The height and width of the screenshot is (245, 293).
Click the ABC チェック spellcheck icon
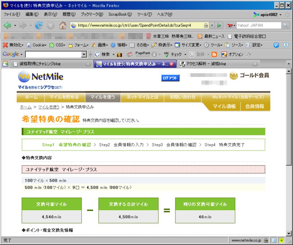[x=173, y=54]
